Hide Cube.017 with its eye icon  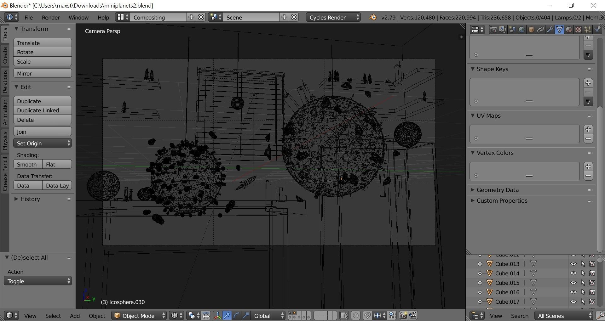(573, 301)
